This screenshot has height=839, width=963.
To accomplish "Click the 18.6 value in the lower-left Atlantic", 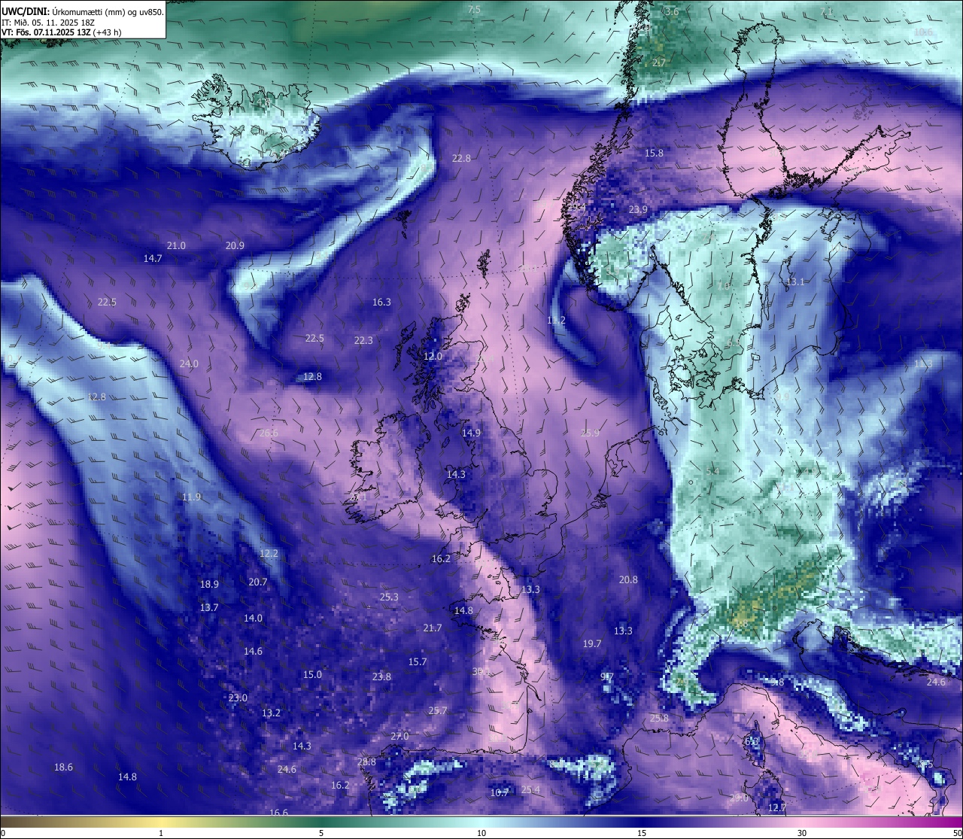I will pyautogui.click(x=63, y=767).
